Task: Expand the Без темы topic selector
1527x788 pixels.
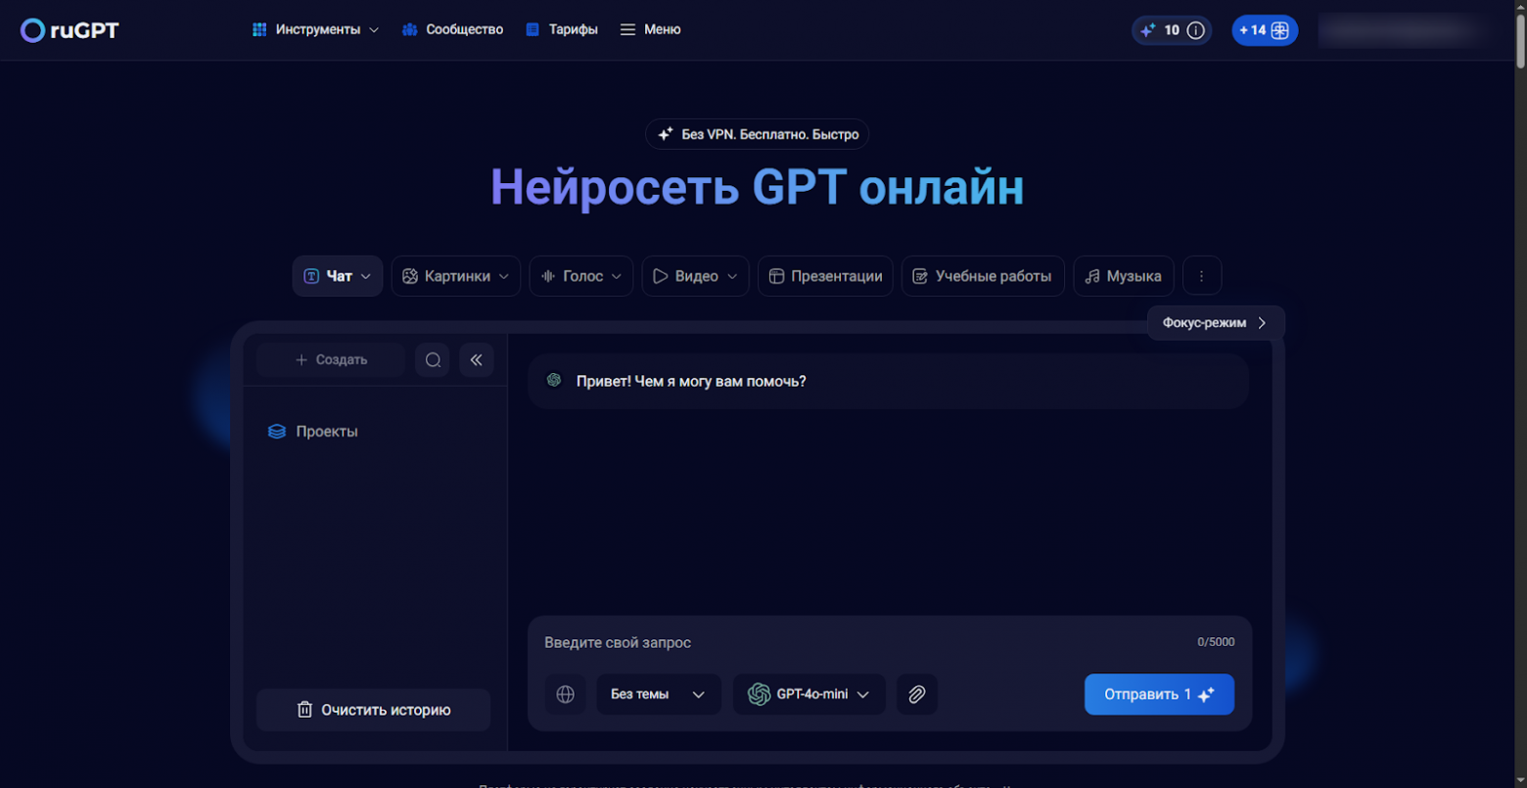Action: [659, 694]
